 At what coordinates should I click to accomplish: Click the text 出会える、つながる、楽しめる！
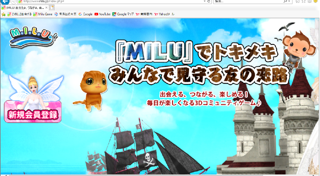point(204,95)
